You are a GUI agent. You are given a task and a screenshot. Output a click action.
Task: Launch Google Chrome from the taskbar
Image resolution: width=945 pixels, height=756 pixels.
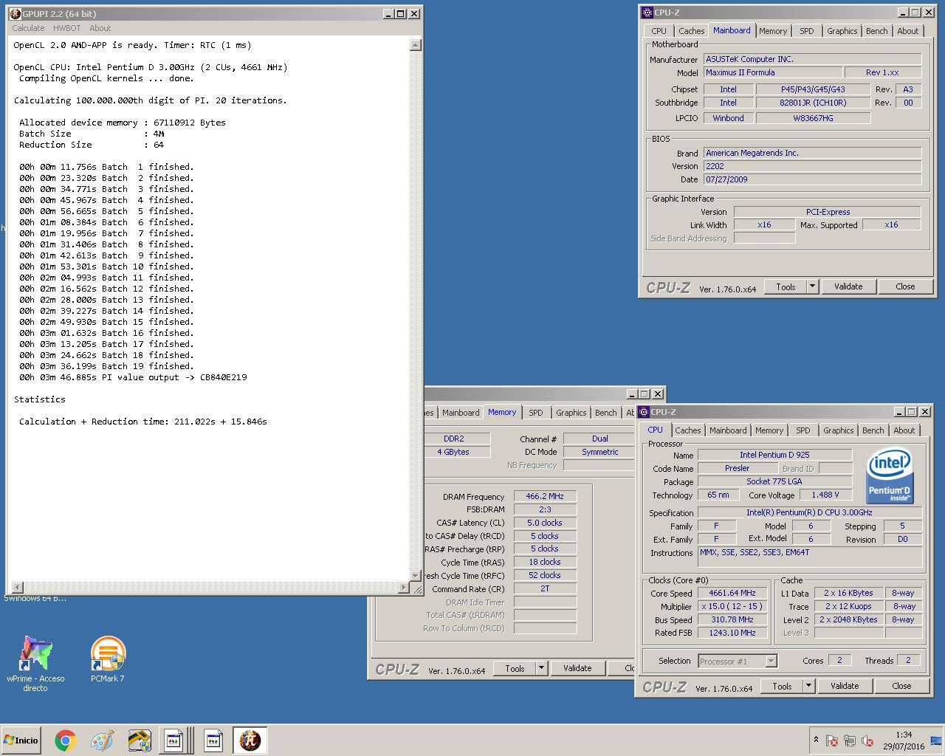click(x=65, y=740)
